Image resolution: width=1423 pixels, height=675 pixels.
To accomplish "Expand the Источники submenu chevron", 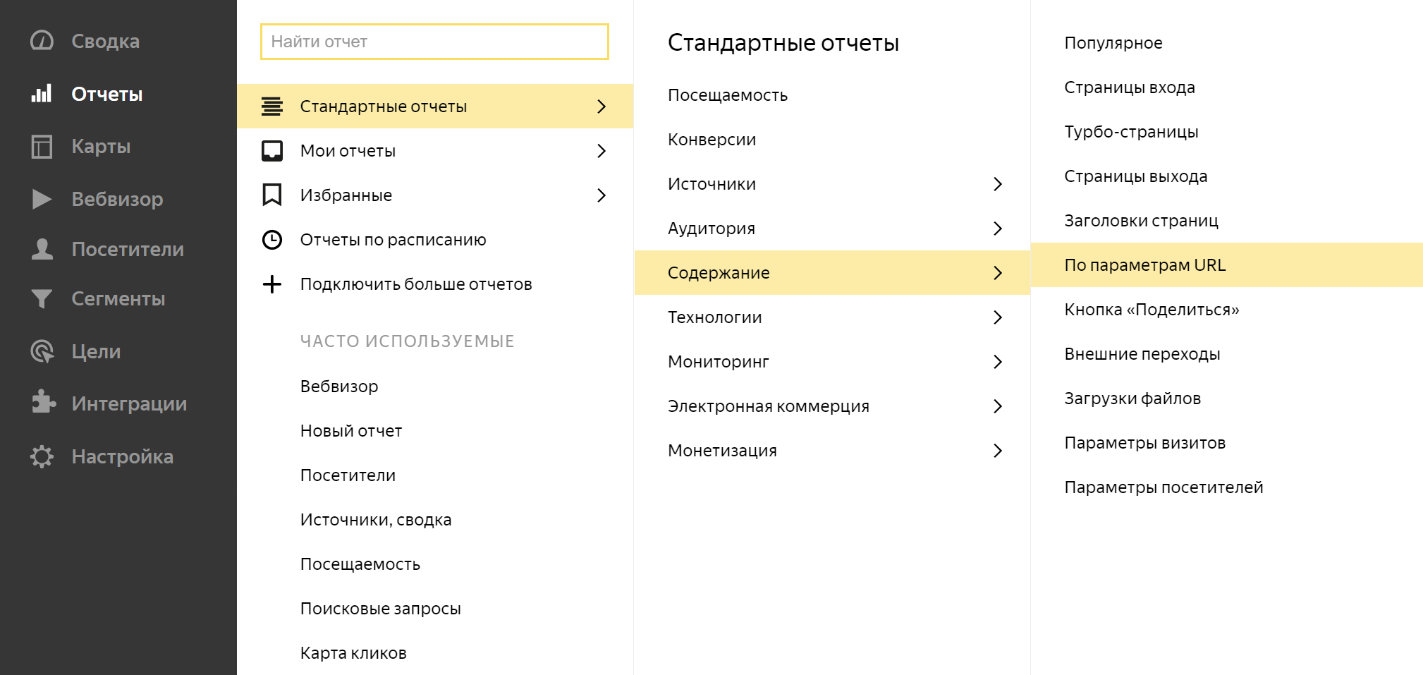I will coord(998,184).
